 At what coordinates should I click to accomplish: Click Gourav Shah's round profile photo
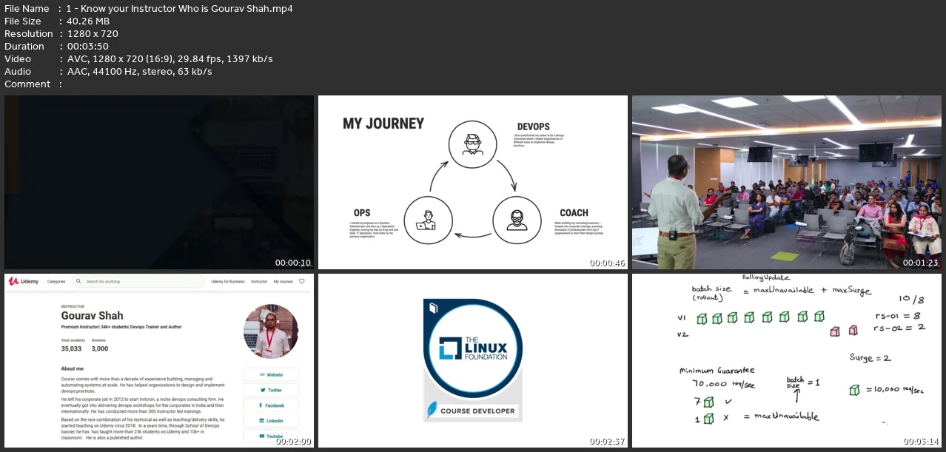(x=271, y=331)
